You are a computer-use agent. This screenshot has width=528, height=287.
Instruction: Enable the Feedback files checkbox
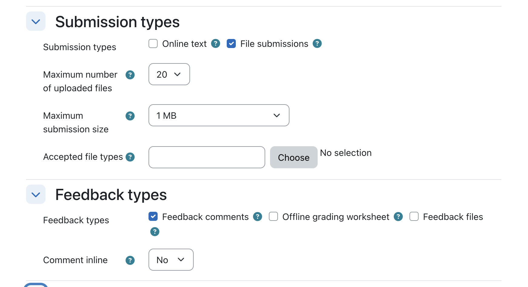414,216
